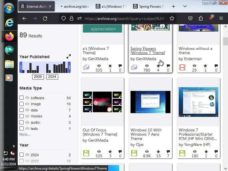The height and width of the screenshot is (171, 228).
Task: Click the favorites star on the Spring Flowers card
Action: point(158,66)
